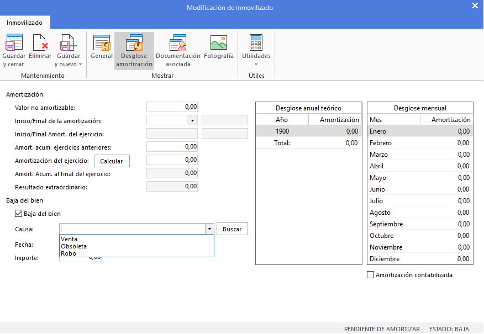
Task: Select the Septiembre row
Action: pyautogui.click(x=420, y=224)
